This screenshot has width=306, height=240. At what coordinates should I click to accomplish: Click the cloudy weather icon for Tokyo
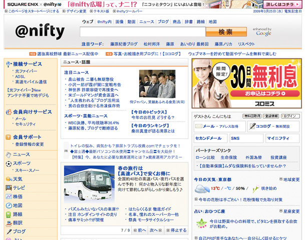[x=202, y=189]
